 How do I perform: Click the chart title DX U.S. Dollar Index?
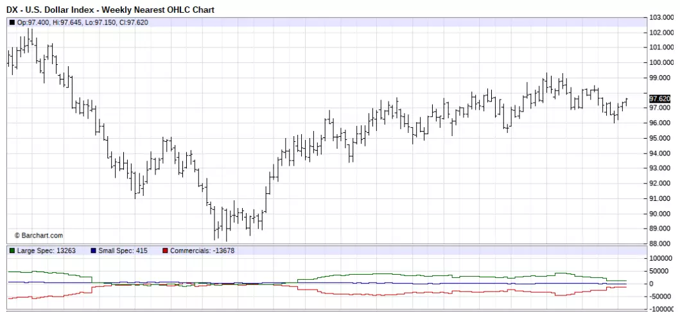pos(110,10)
